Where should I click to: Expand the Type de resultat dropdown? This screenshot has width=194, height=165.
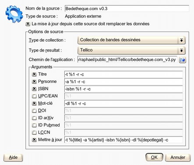point(131,50)
